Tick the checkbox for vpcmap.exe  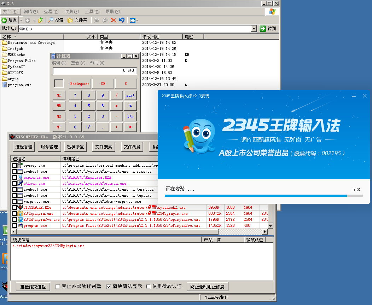tap(14, 166)
